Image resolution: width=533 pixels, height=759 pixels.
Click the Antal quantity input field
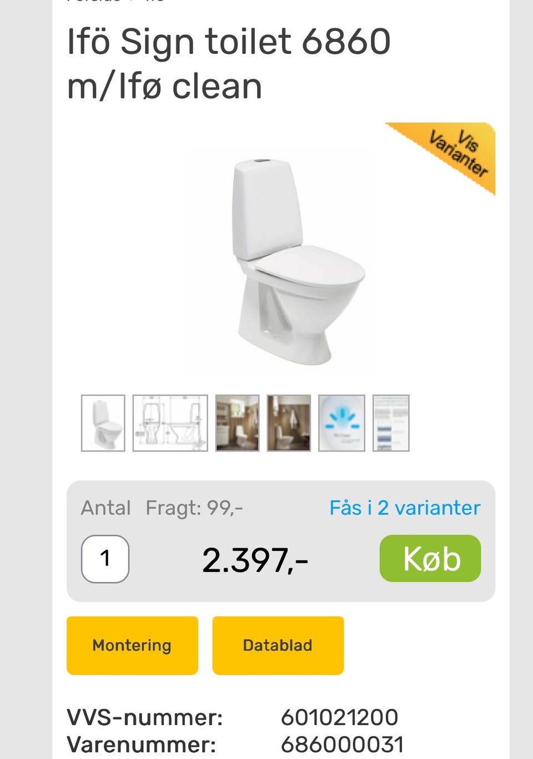pos(105,558)
